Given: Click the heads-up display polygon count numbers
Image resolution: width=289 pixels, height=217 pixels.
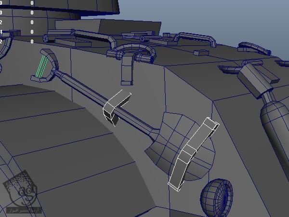Looking at the screenshot, I should click(x=17, y=22).
